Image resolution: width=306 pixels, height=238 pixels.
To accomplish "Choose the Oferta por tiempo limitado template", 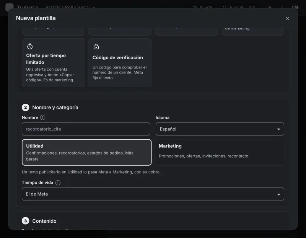I will (54, 63).
